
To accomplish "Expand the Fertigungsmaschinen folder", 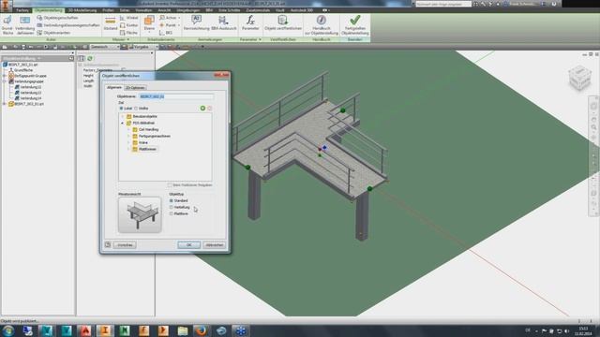I will [129, 136].
